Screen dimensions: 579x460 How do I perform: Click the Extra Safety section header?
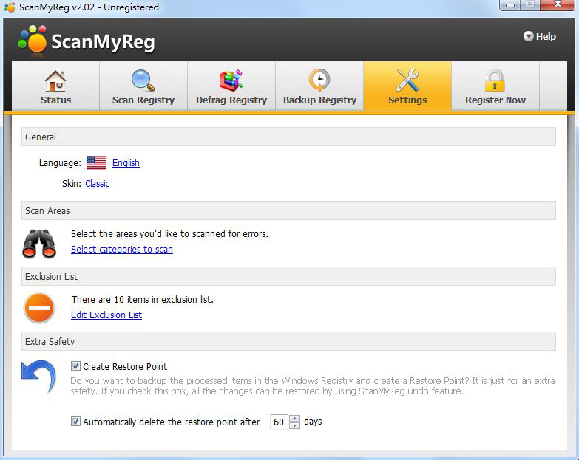click(x=288, y=341)
